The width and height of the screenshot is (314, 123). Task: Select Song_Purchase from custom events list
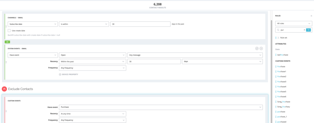(283, 102)
